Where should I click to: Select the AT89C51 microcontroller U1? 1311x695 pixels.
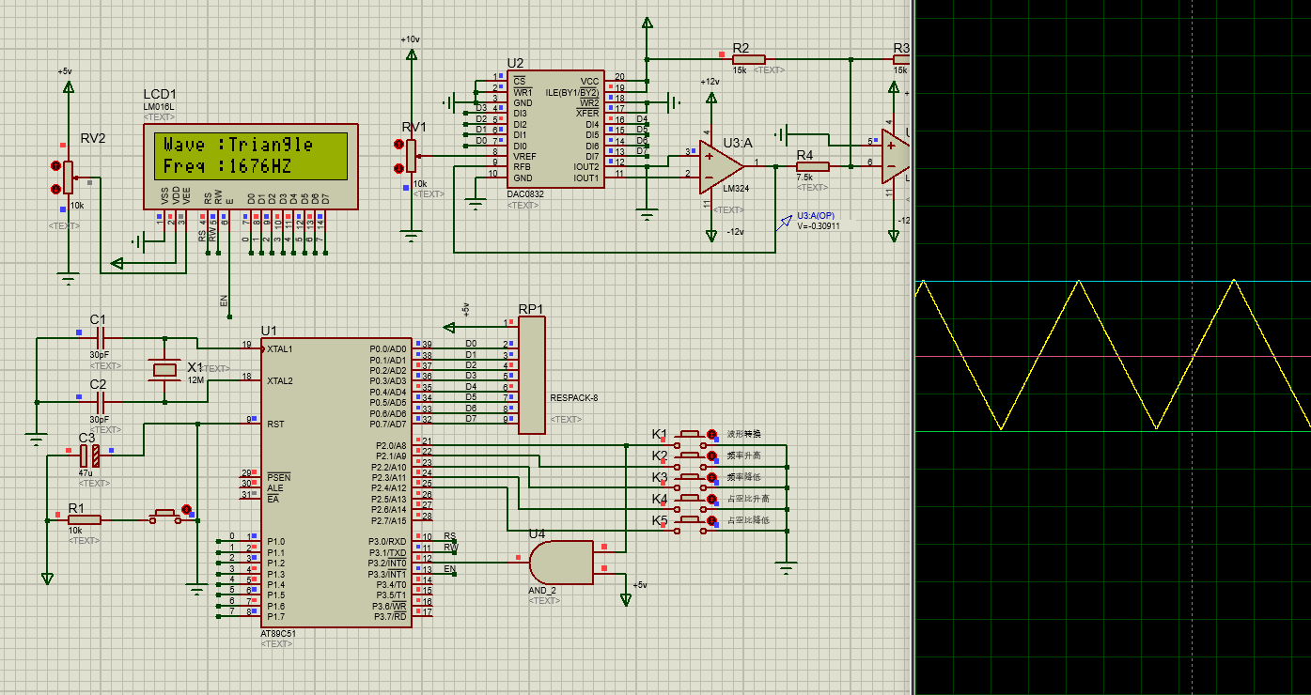point(336,483)
